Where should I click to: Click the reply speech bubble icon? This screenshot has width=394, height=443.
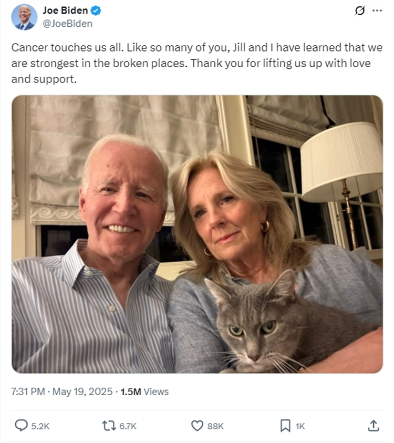pyautogui.click(x=22, y=425)
